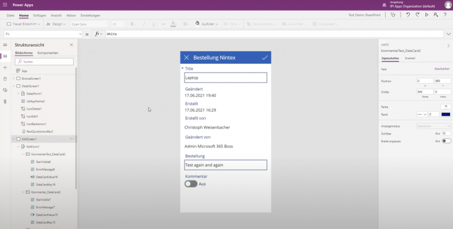
Task: Open the Datei menu
Action: (x=11, y=15)
